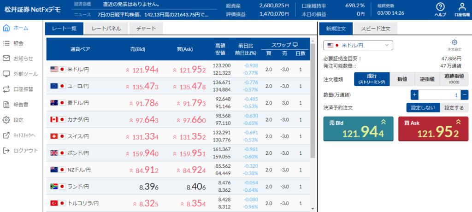Click up-arrow icon on 売 Bid button
Viewport: 472px width, 212px height.
coord(383,122)
